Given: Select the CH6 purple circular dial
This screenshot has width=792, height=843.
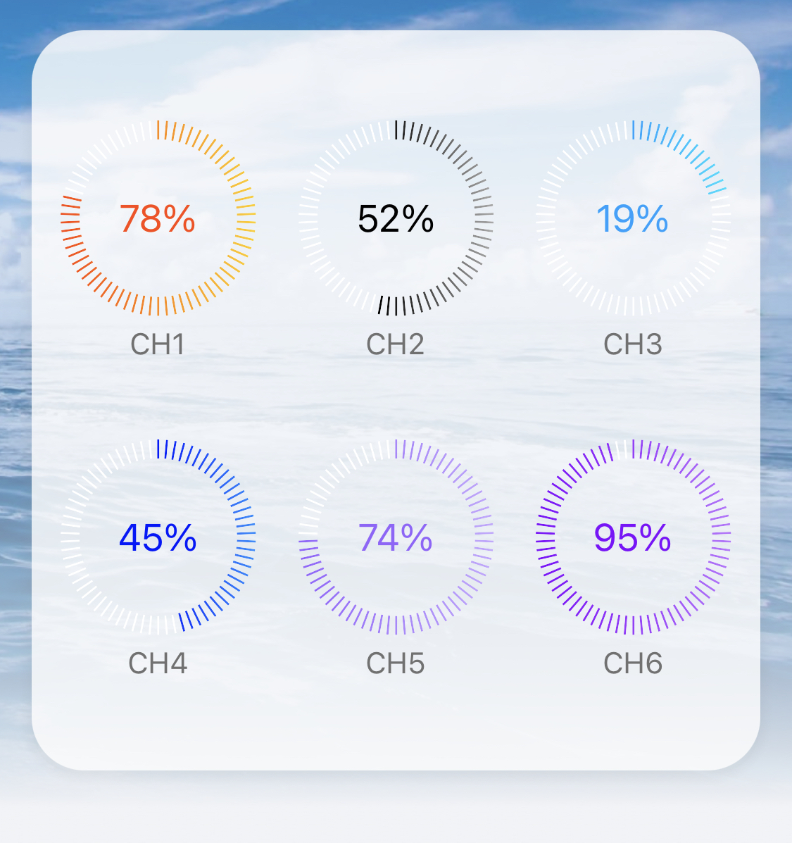Looking at the screenshot, I should pyautogui.click(x=634, y=537).
